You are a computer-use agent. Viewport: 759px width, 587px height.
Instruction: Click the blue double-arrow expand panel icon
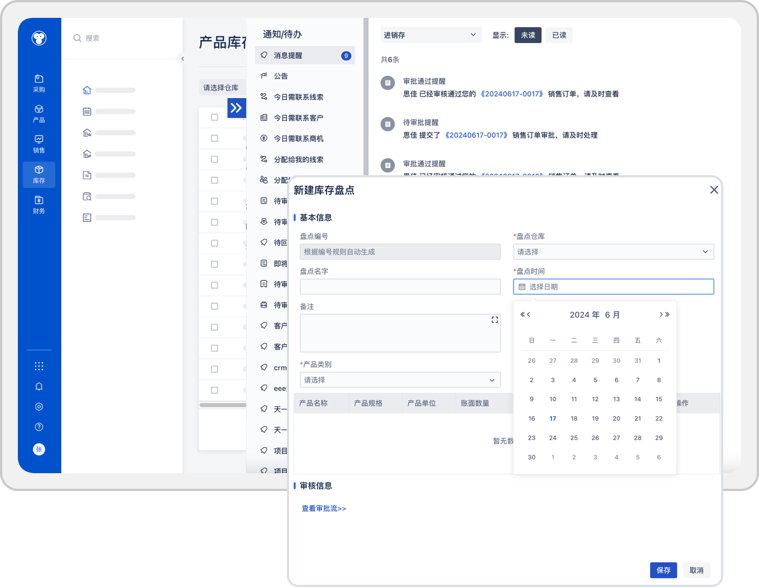pyautogui.click(x=236, y=108)
